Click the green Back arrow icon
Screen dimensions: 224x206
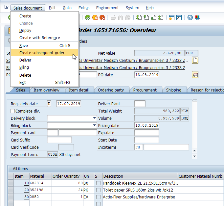pyautogui.click(x=88, y=18)
